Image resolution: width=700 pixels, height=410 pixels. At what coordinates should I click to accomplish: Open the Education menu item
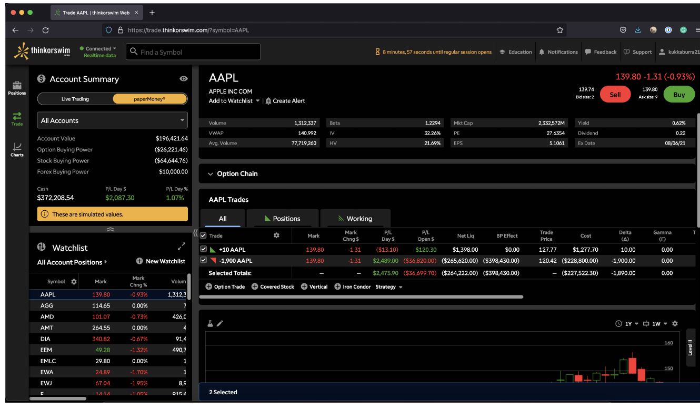pos(516,52)
